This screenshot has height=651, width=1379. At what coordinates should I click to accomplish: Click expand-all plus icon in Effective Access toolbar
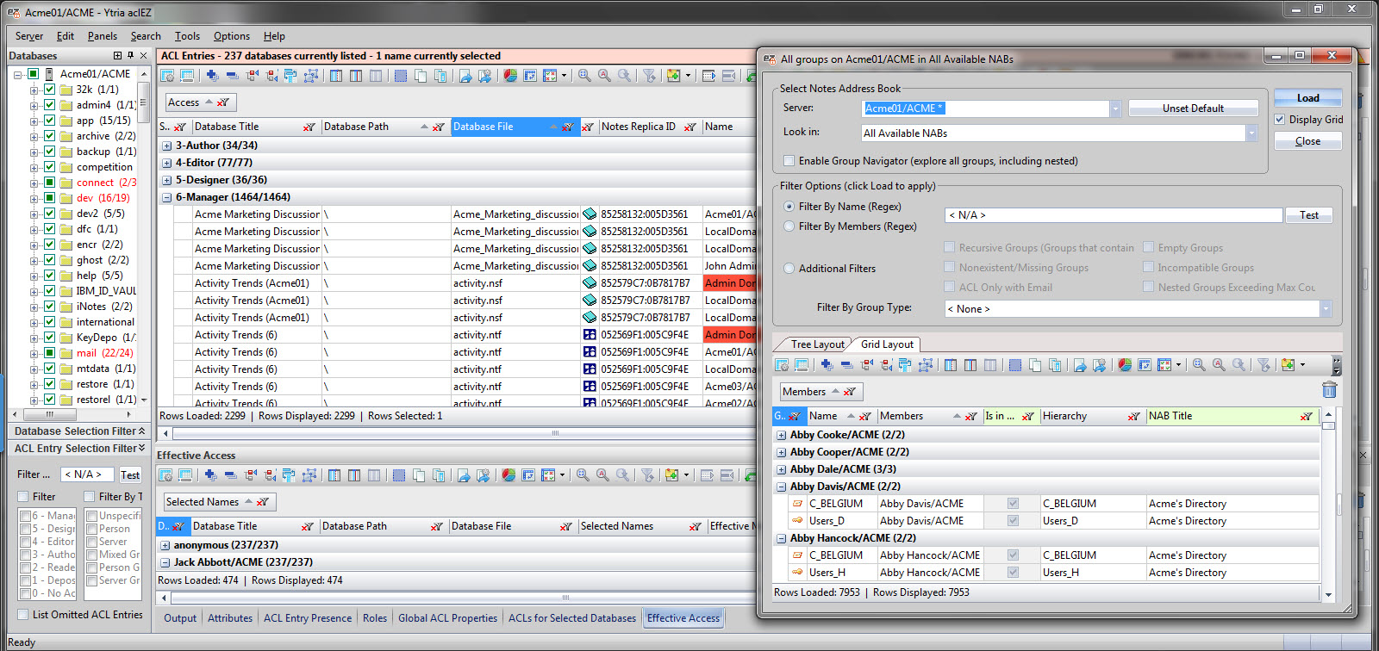pos(210,475)
